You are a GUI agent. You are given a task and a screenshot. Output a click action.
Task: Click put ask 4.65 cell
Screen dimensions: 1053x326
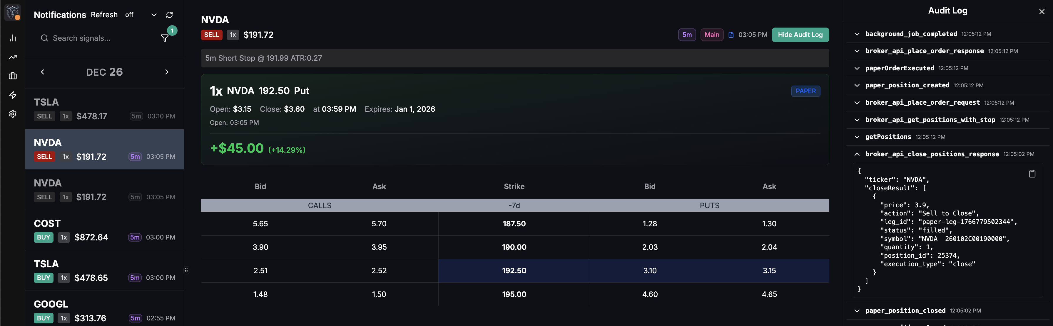pos(769,294)
